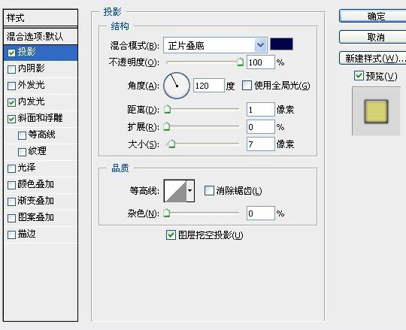Viewport: 406px width, 330px height.
Task: Click the 距离 slider handle
Action: (167, 109)
